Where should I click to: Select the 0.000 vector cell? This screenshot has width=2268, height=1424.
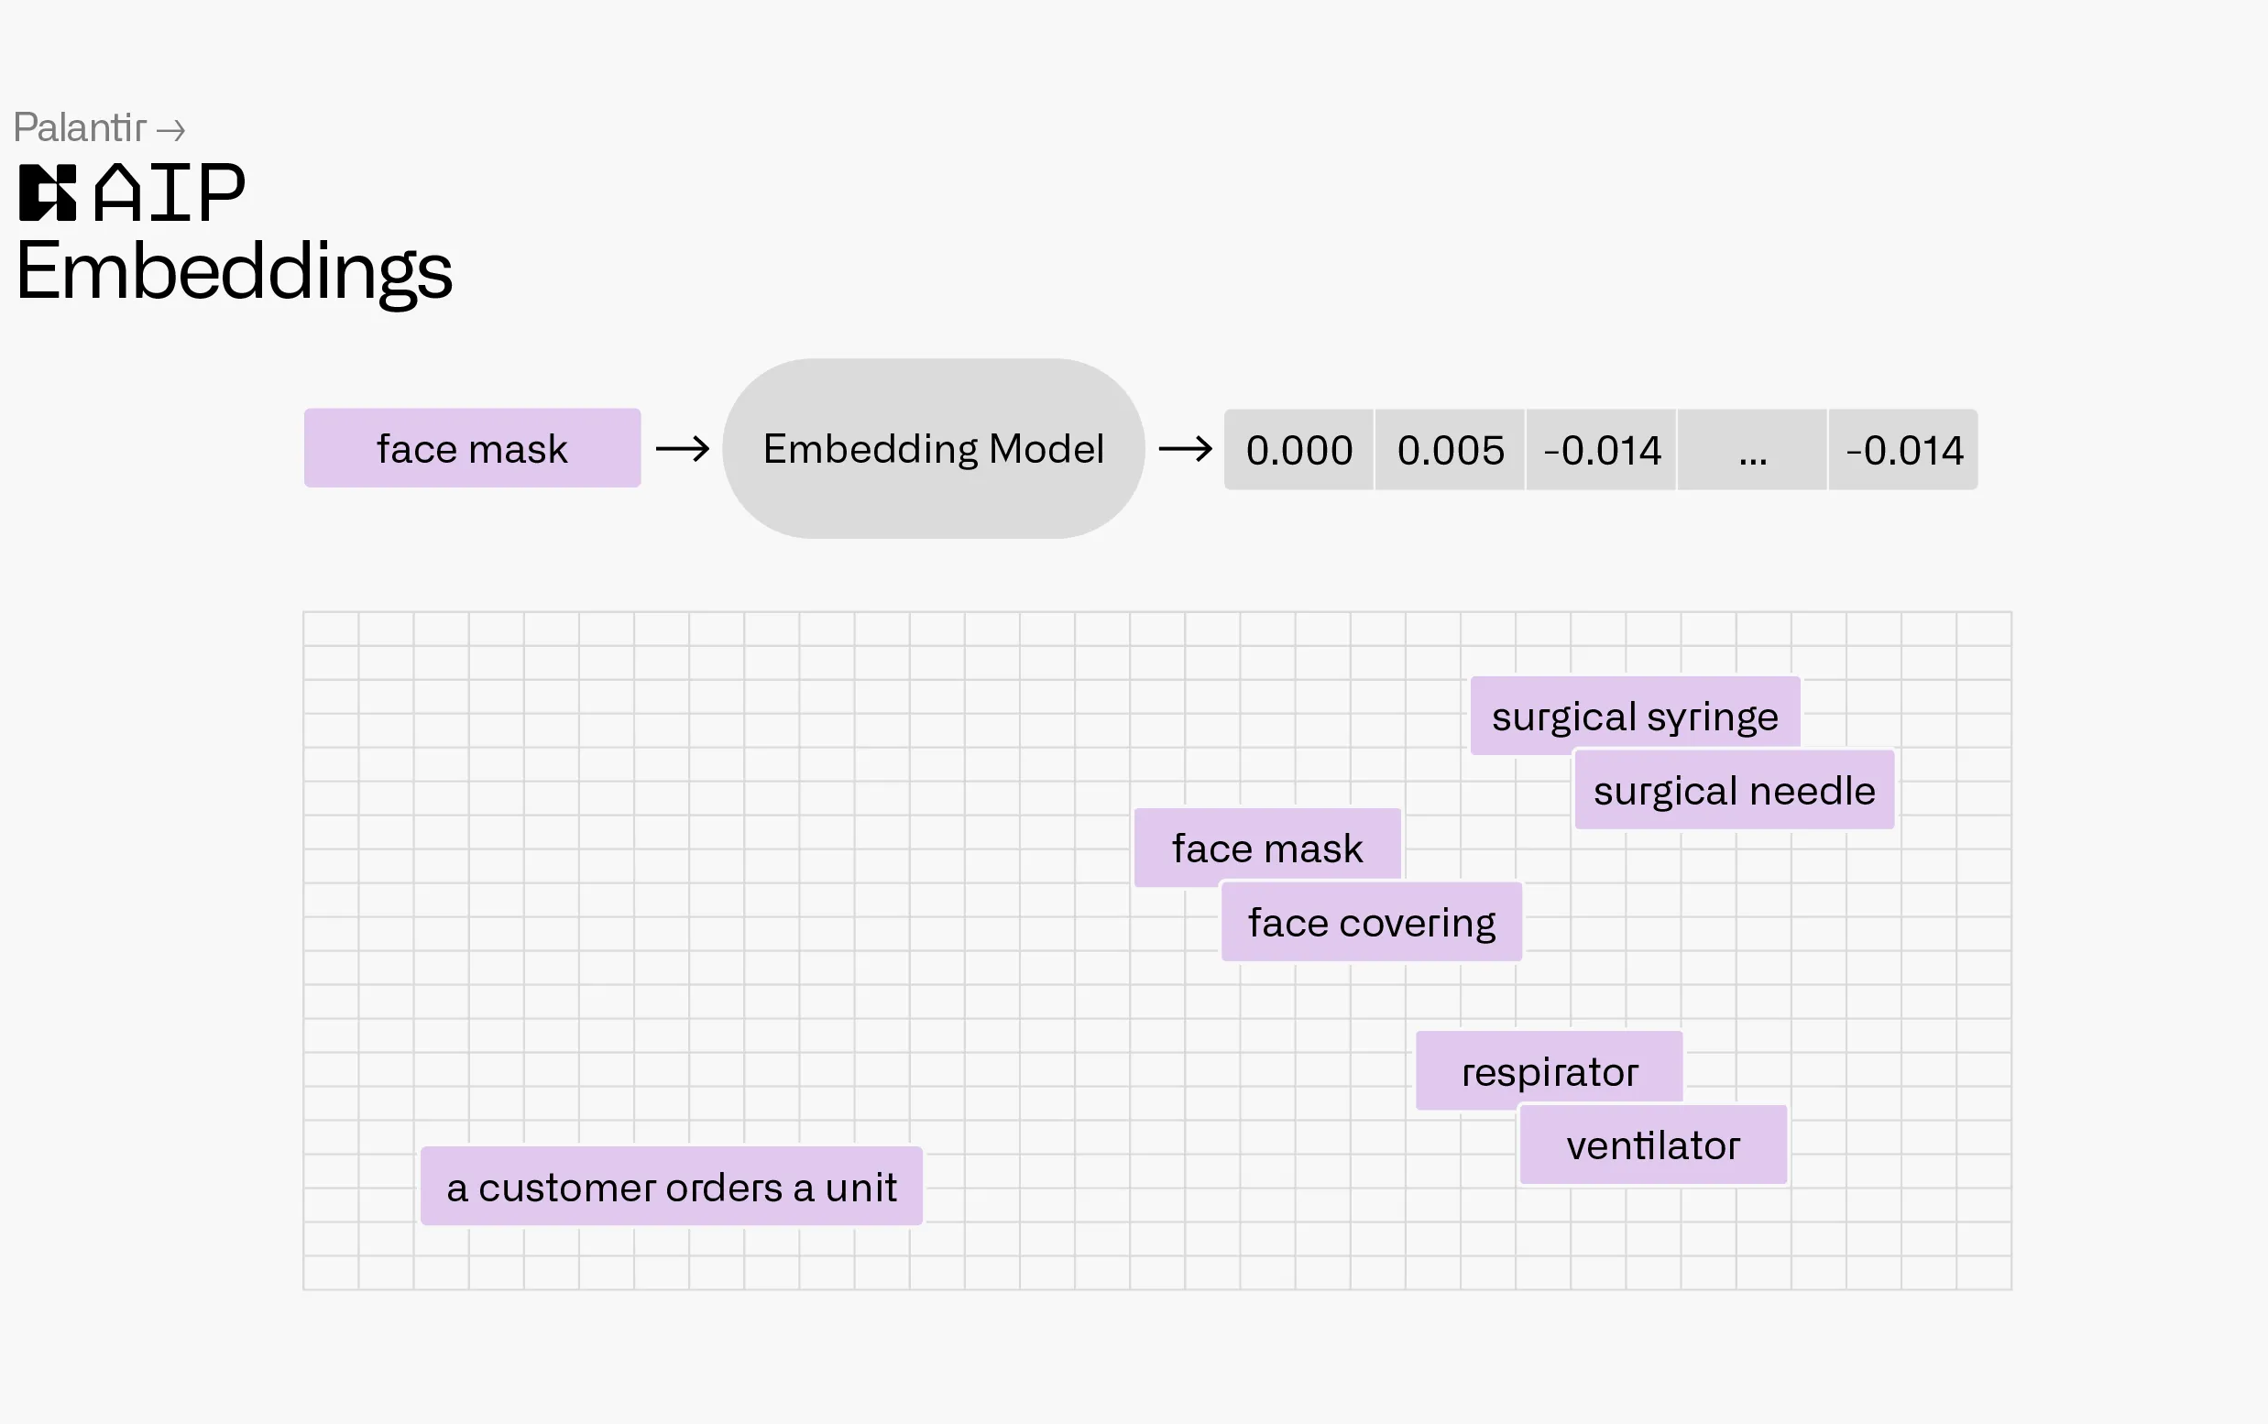click(x=1298, y=450)
